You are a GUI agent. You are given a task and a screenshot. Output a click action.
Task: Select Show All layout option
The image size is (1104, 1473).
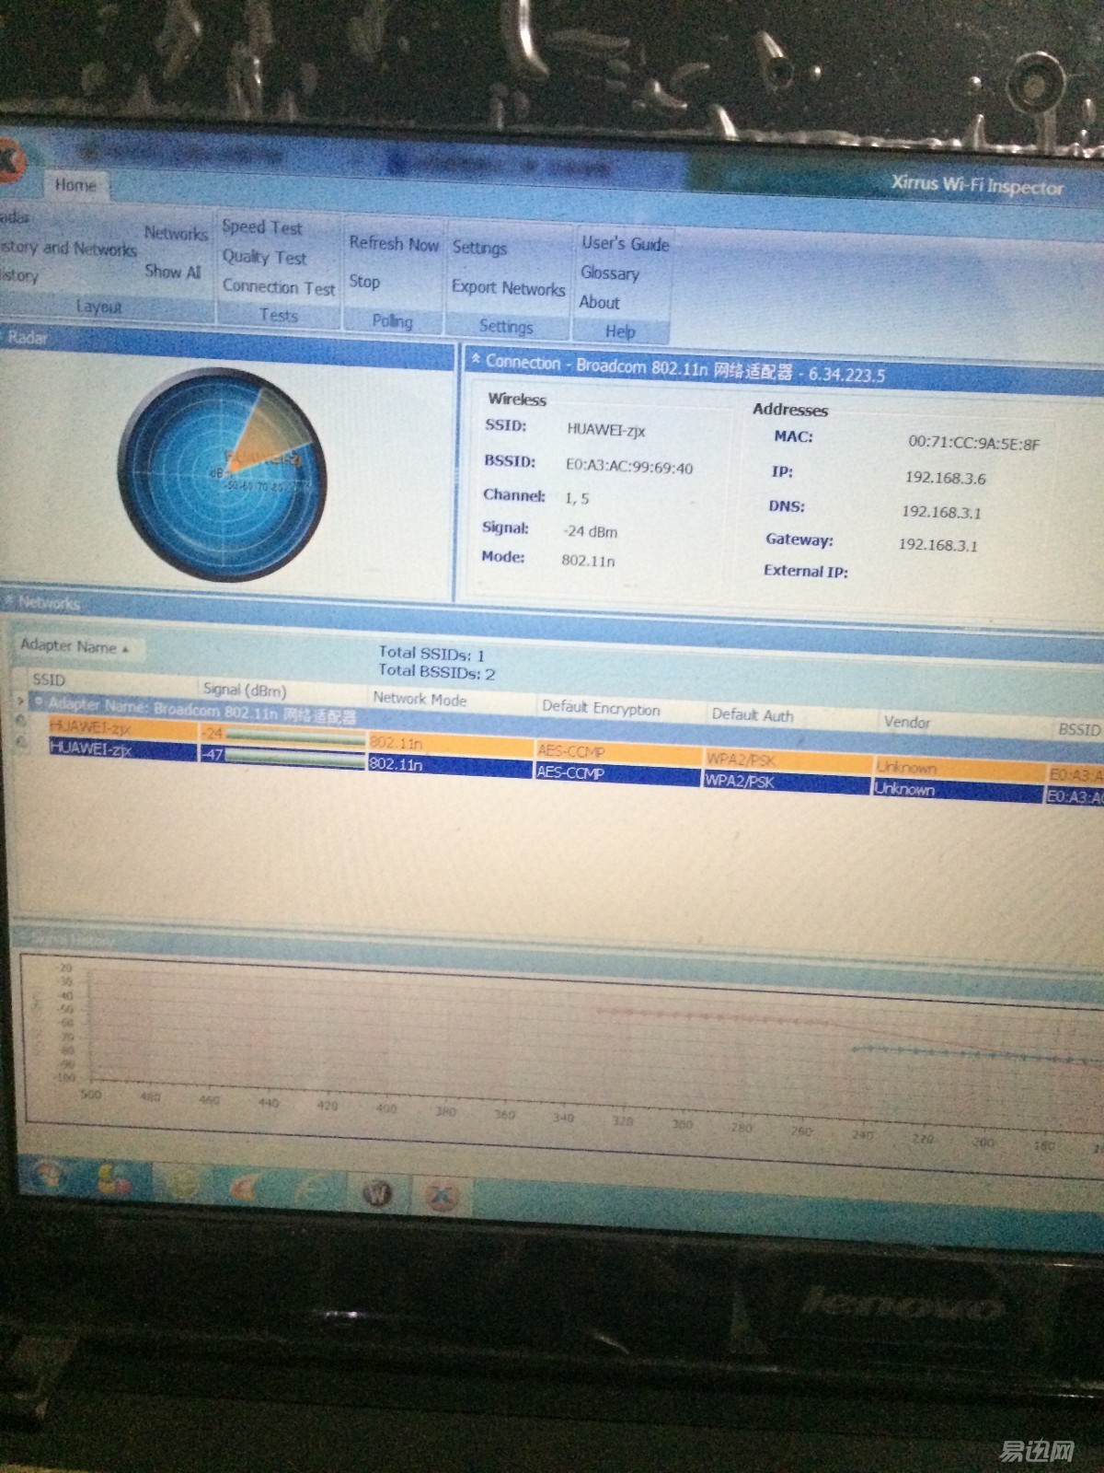(173, 272)
